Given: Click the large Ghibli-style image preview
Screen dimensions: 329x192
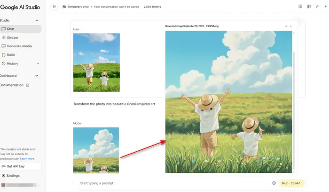Looking at the screenshot, I should tap(229, 102).
